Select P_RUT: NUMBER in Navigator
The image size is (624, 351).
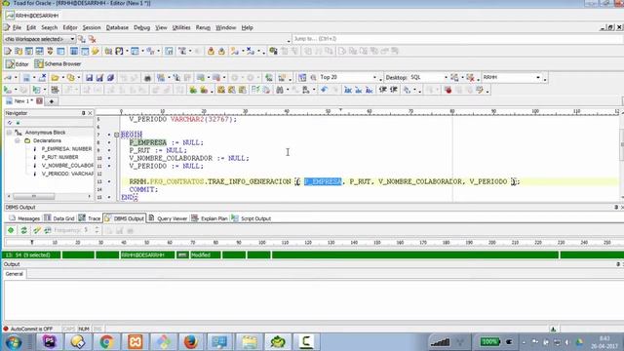coord(59,157)
